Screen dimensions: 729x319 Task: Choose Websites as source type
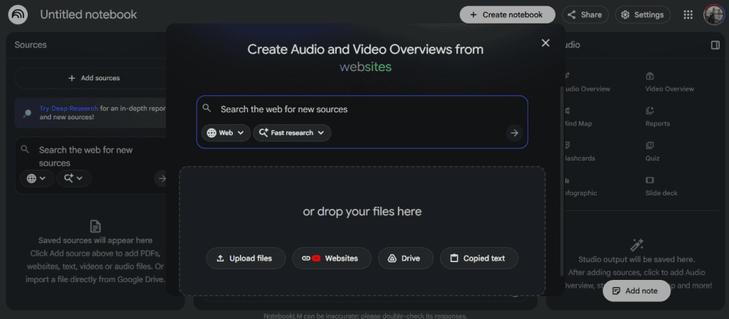[331, 259]
